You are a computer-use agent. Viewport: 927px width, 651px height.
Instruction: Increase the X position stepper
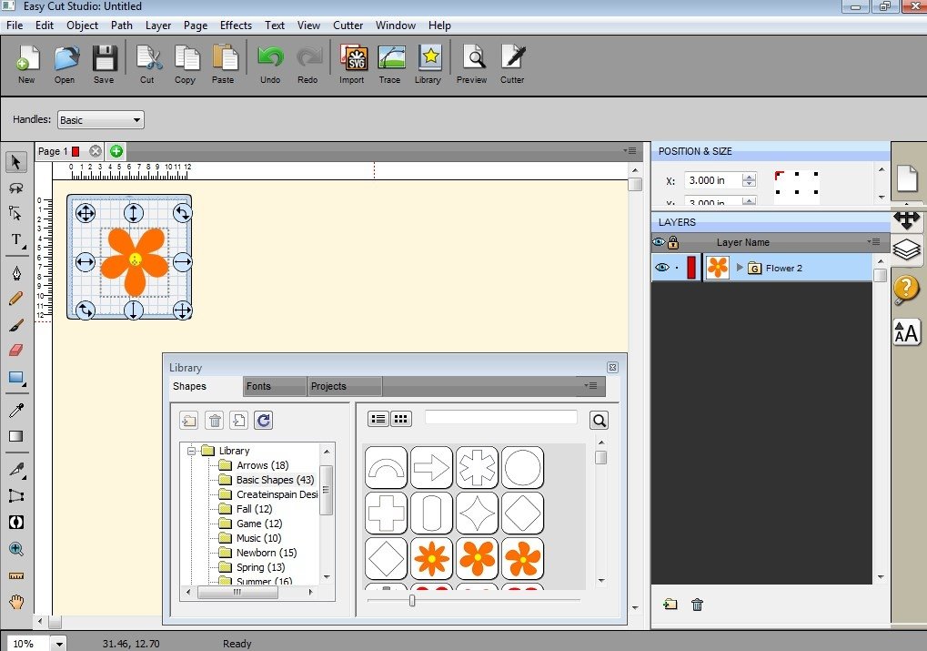pos(749,177)
